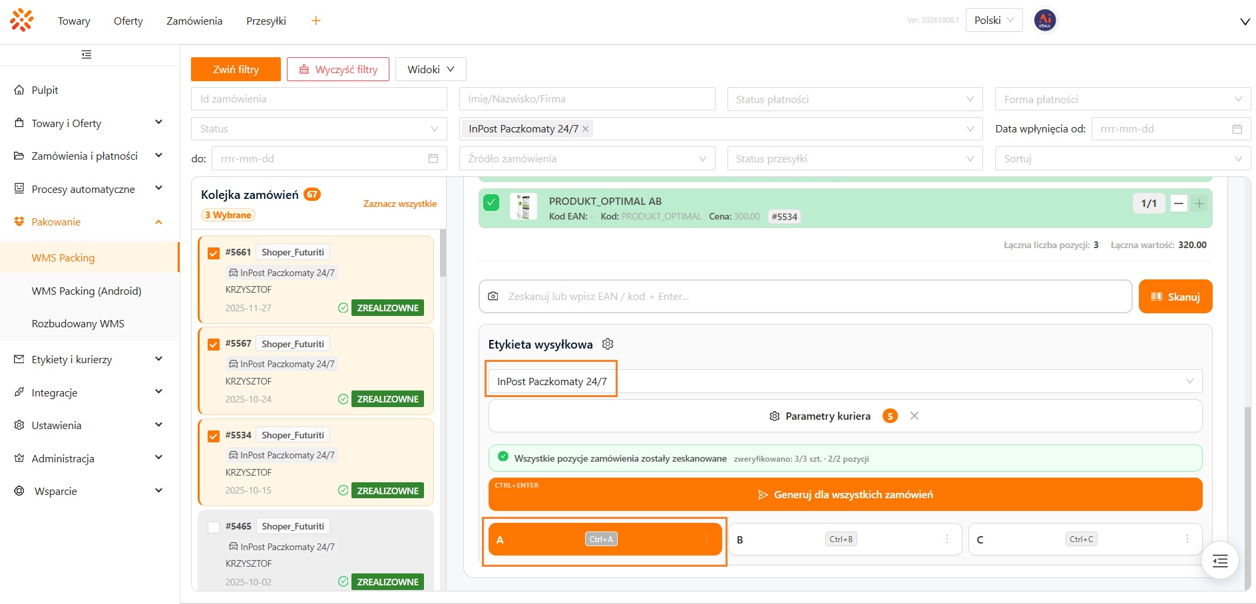The image size is (1256, 604).
Task: Uncheck order #5534 checkbox
Action: [214, 436]
